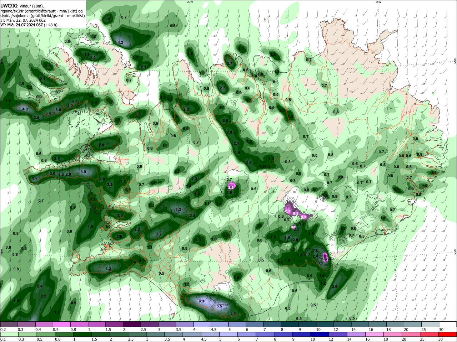
Task: Click the darkest purple swatch in upper legend
Action: click(x=132, y=325)
